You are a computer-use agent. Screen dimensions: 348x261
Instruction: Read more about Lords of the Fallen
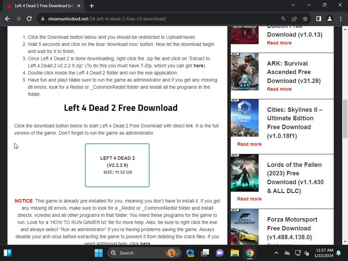coord(249,199)
